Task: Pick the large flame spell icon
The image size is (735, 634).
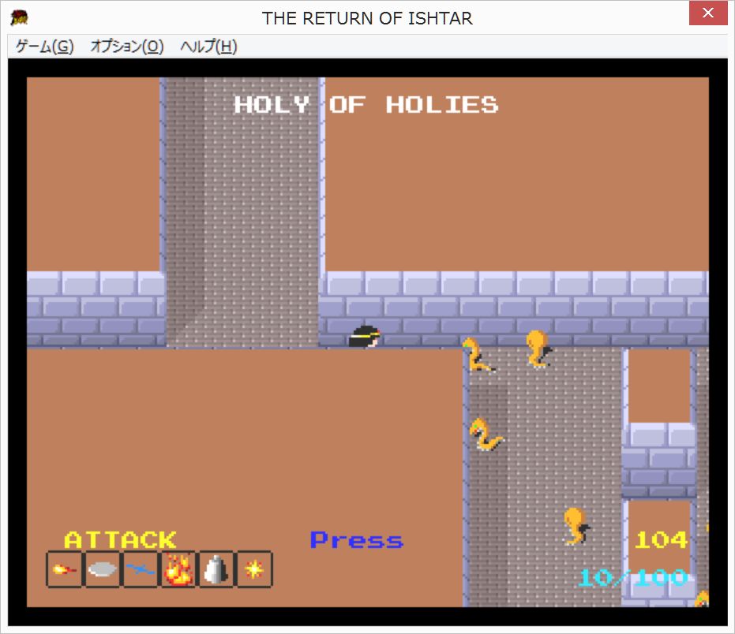Action: pyautogui.click(x=178, y=569)
